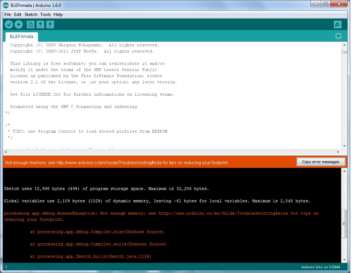Click 'This library is free software' line
352x273 pixels.
pyautogui.click(x=87, y=63)
